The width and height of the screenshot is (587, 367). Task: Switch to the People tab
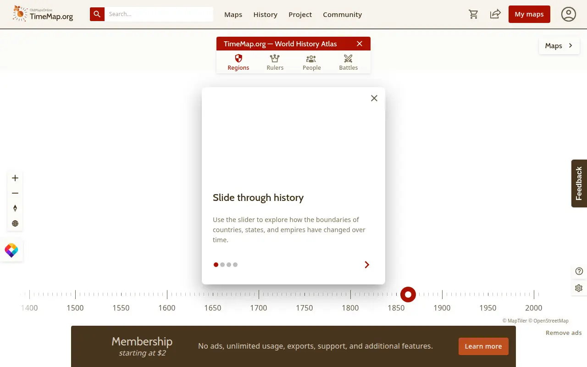click(x=312, y=62)
